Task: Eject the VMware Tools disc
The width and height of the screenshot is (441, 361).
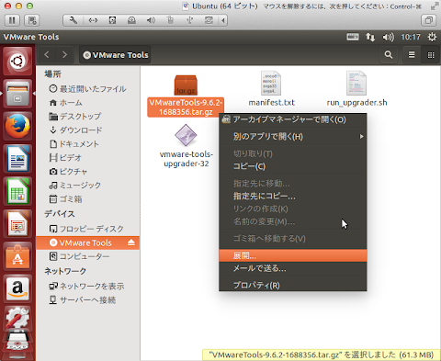Action: [x=131, y=243]
